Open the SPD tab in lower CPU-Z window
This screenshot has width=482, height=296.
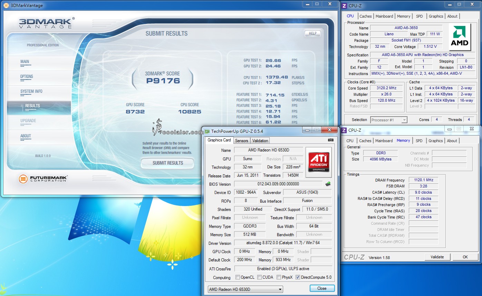[419, 141]
